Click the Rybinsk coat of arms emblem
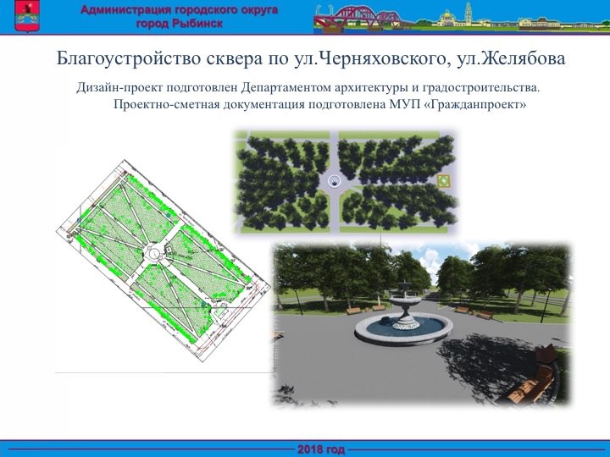The width and height of the screenshot is (610, 457). point(27,16)
